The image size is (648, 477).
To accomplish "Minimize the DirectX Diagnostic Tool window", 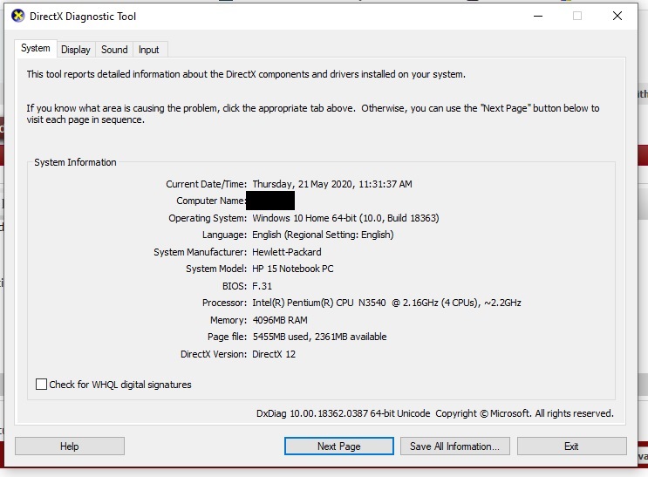I will coord(536,16).
